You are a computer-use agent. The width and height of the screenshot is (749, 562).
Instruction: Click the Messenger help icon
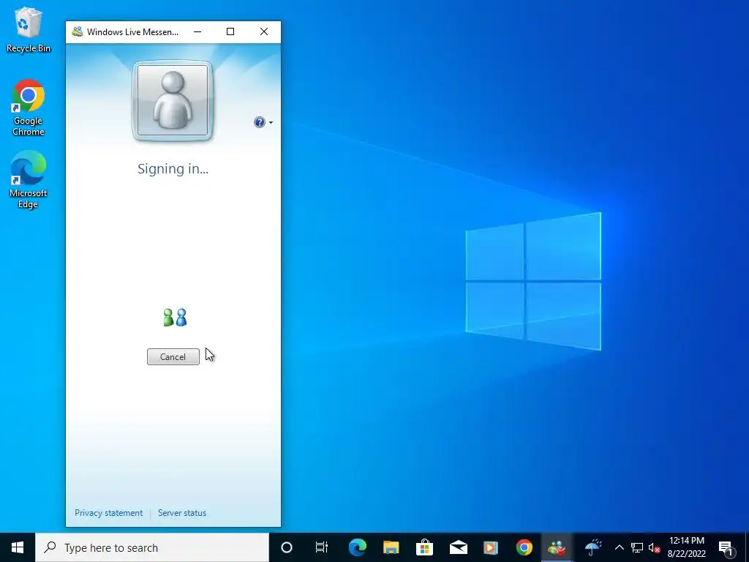coord(260,122)
